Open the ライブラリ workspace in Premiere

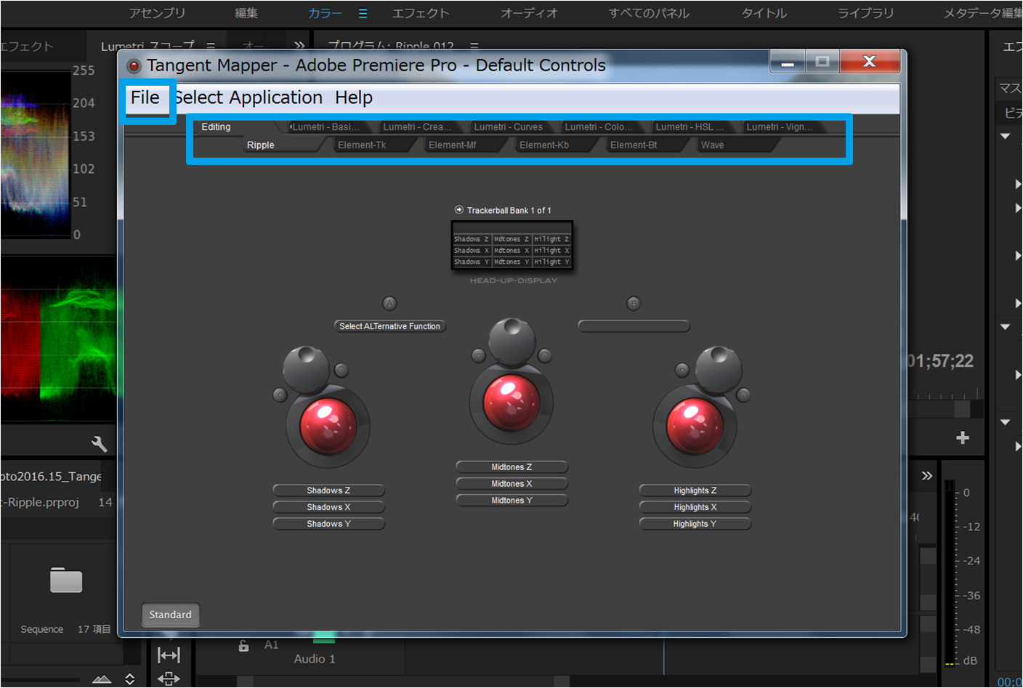pos(865,13)
